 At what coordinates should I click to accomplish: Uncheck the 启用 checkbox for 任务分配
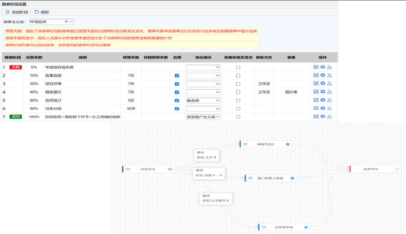pos(176,108)
